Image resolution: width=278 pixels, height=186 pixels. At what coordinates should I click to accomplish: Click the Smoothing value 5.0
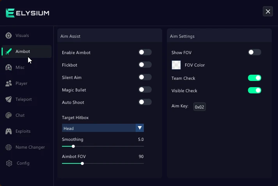tap(141, 139)
